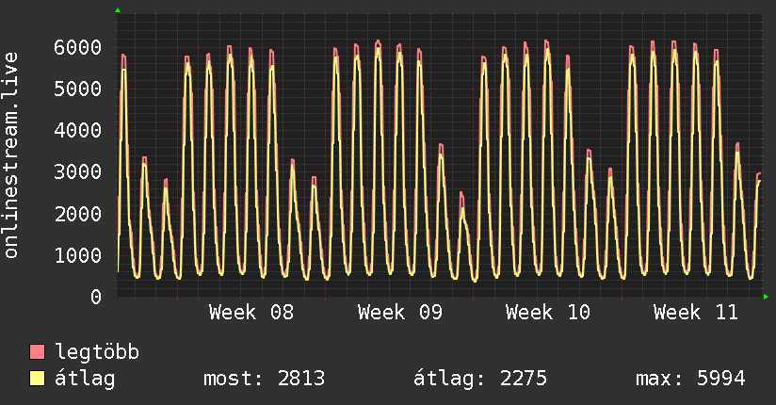
Task: Click the 'max: 5994' statistic
Action: [690, 379]
